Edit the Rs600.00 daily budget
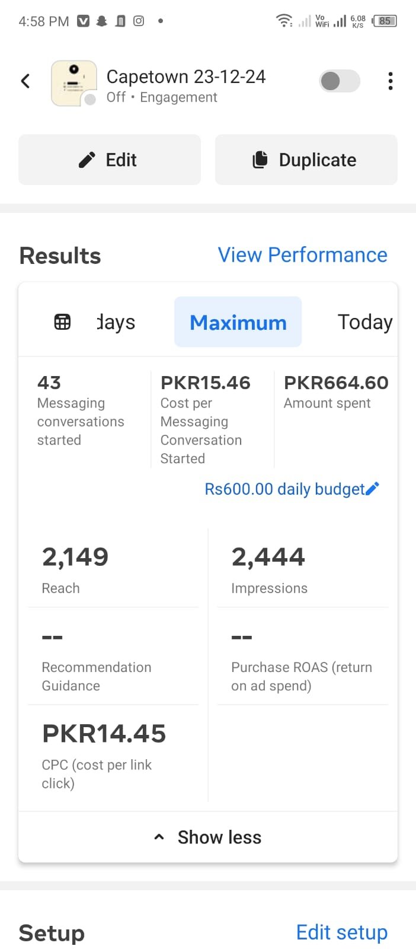 pyautogui.click(x=284, y=489)
